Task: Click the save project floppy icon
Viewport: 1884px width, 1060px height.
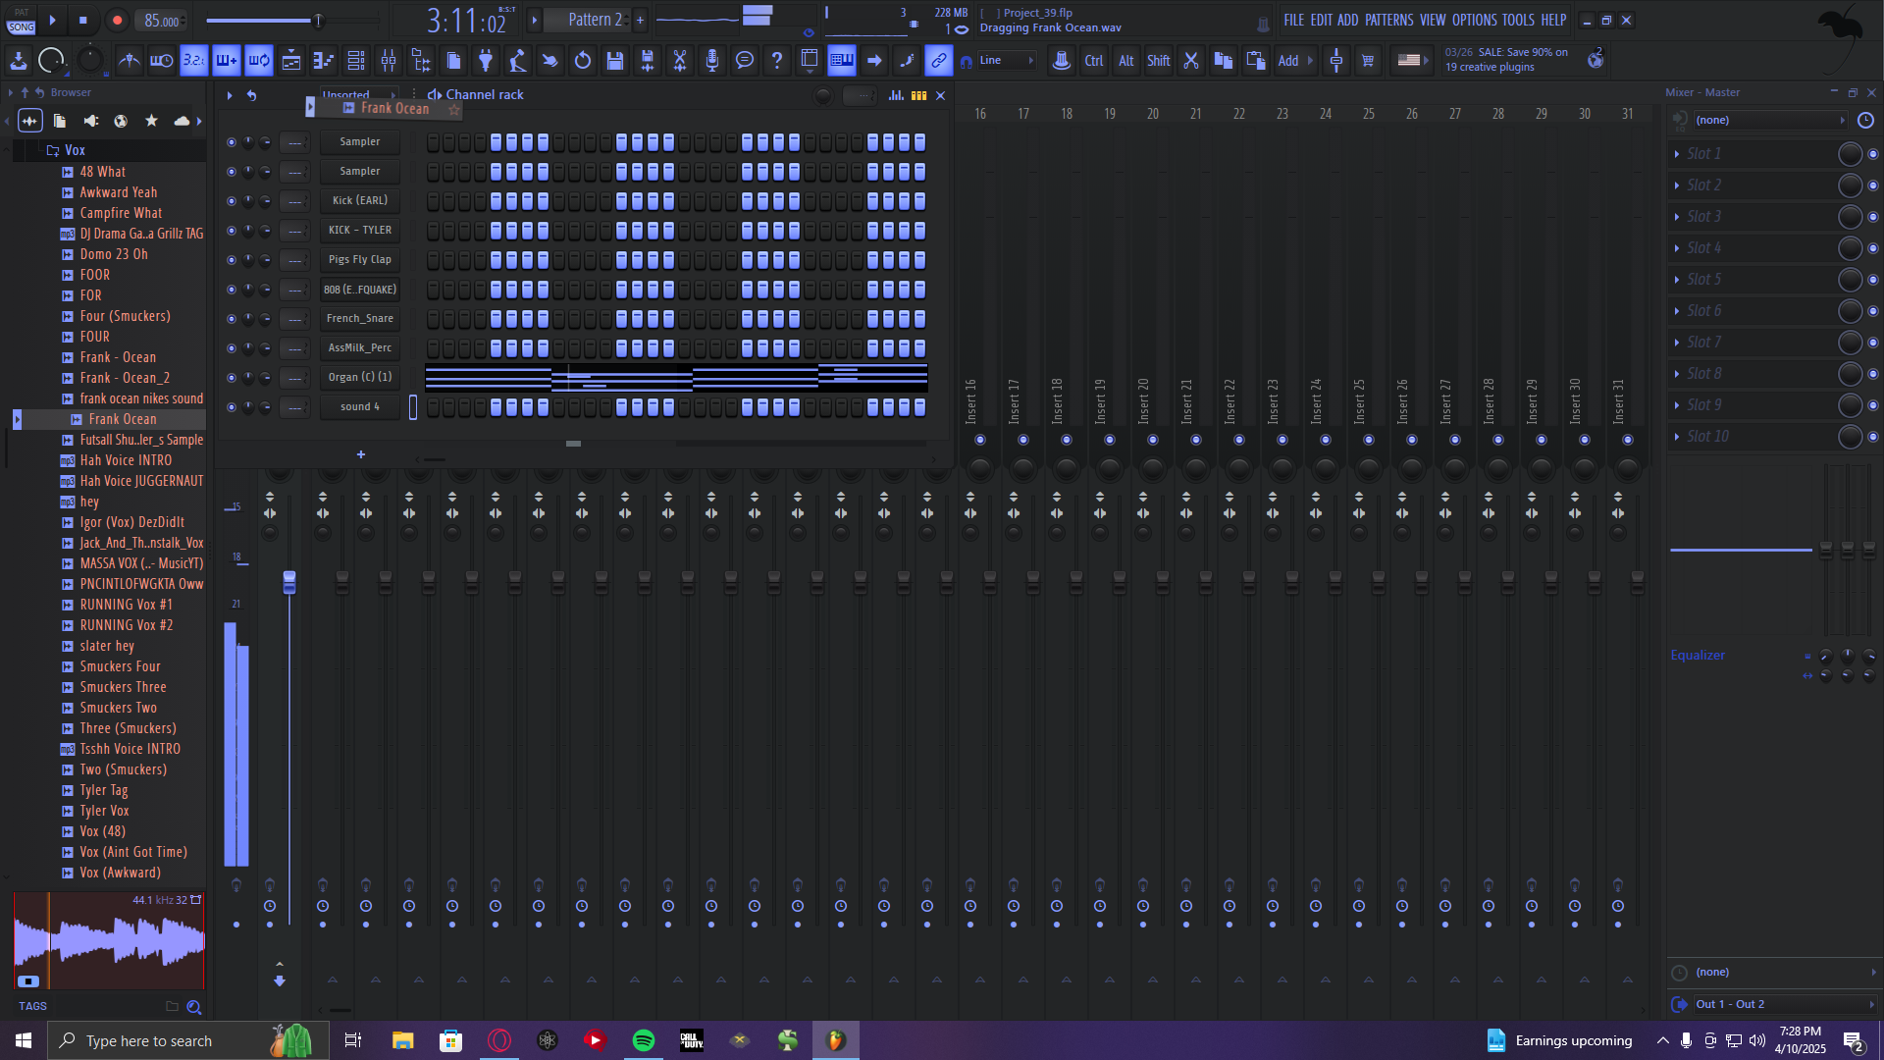Action: pyautogui.click(x=615, y=61)
